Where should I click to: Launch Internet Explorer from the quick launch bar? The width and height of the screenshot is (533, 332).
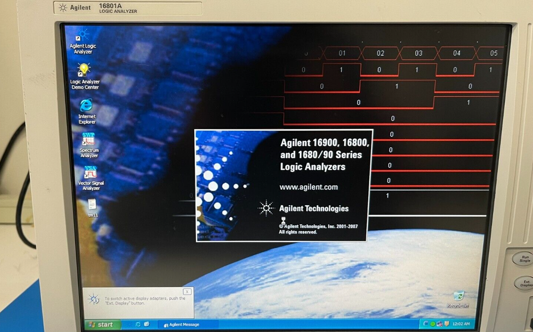pyautogui.click(x=138, y=324)
